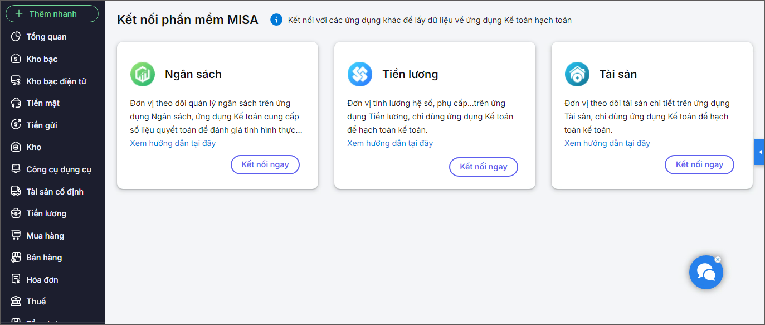Screen dimensions: 765x325
Task: Expand the collapsed right side panel arrow
Action: coord(759,152)
